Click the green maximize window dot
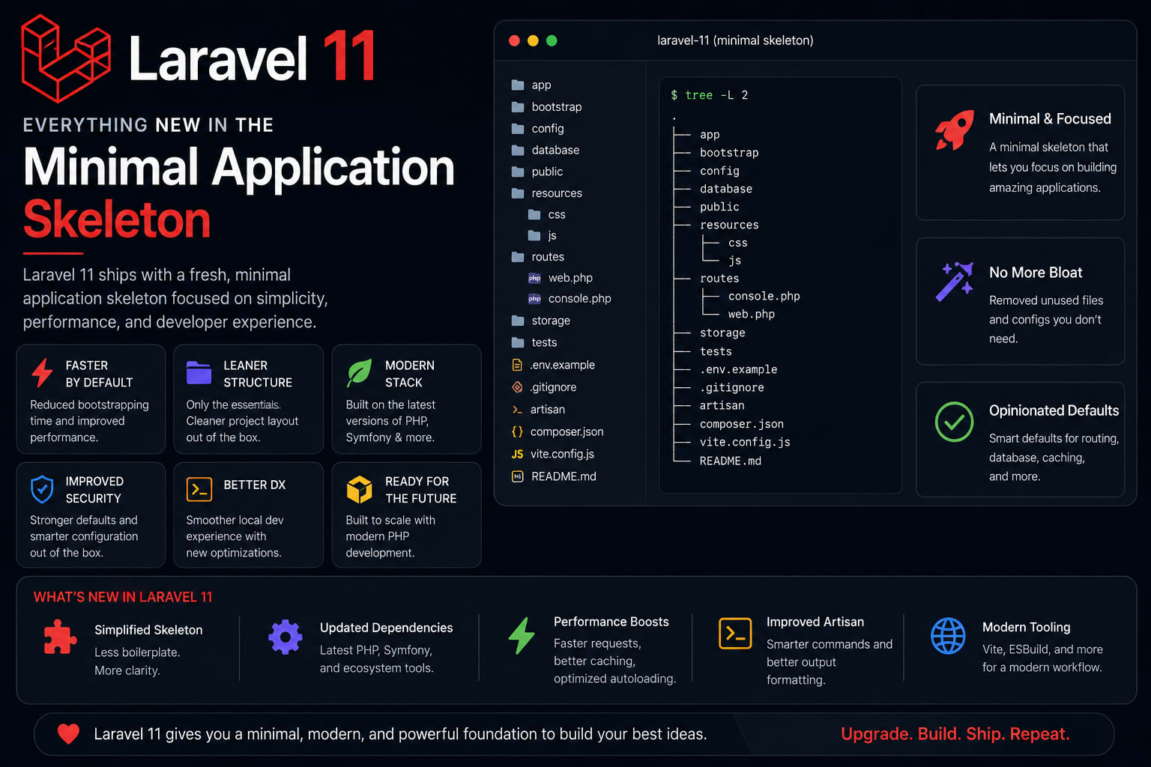 coord(552,41)
